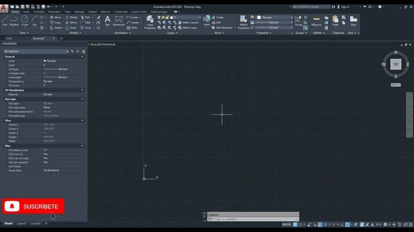
Task: Open the Group tool
Action: (x=298, y=21)
